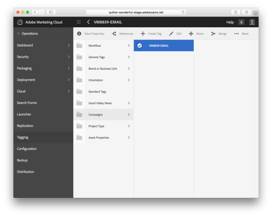Expand the Orientation chevron
This screenshot has width=272, height=217.
[x=129, y=80]
